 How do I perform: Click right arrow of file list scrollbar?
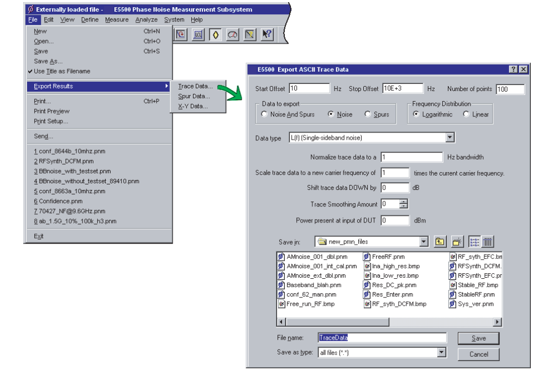pyautogui.click(x=497, y=322)
